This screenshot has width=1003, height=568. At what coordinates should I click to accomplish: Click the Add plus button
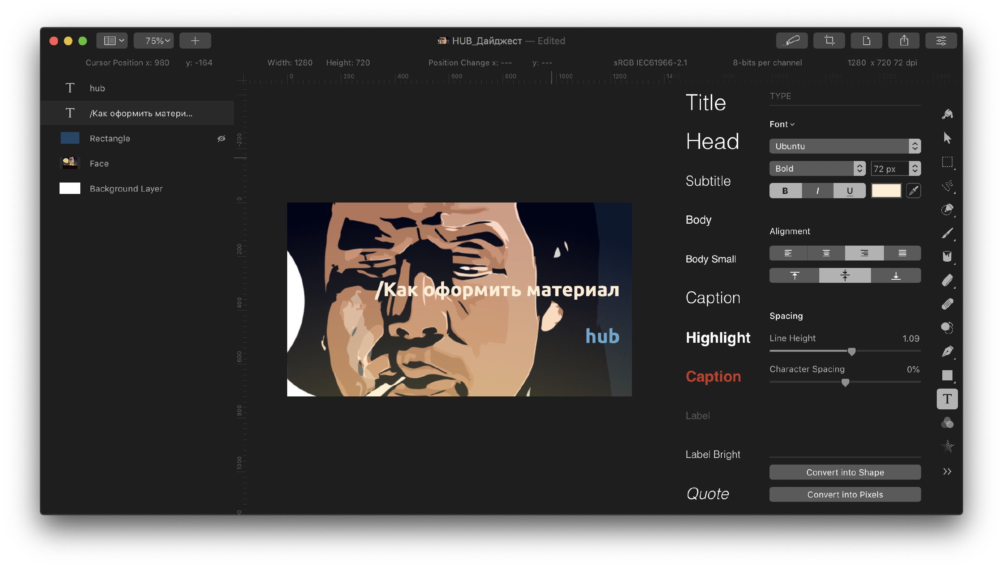[195, 40]
